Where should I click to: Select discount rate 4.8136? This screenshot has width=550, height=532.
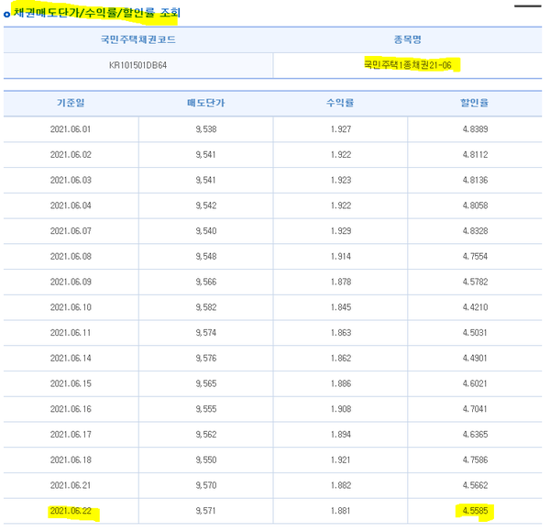click(475, 180)
